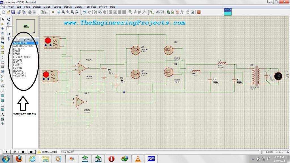Viewport: 290px width, 163px height.
Task: Open the Design menu
Action: click(x=37, y=6)
